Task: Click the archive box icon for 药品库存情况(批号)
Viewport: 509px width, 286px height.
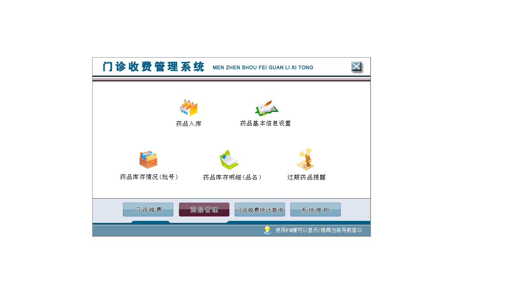Action: coord(148,159)
